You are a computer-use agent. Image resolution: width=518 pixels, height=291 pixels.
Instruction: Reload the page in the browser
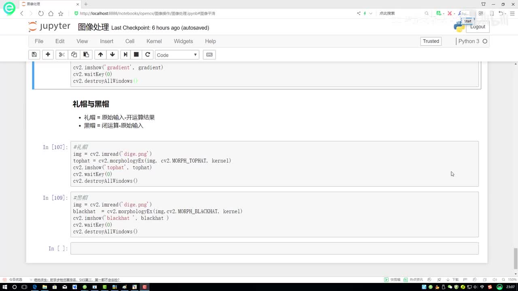click(41, 13)
